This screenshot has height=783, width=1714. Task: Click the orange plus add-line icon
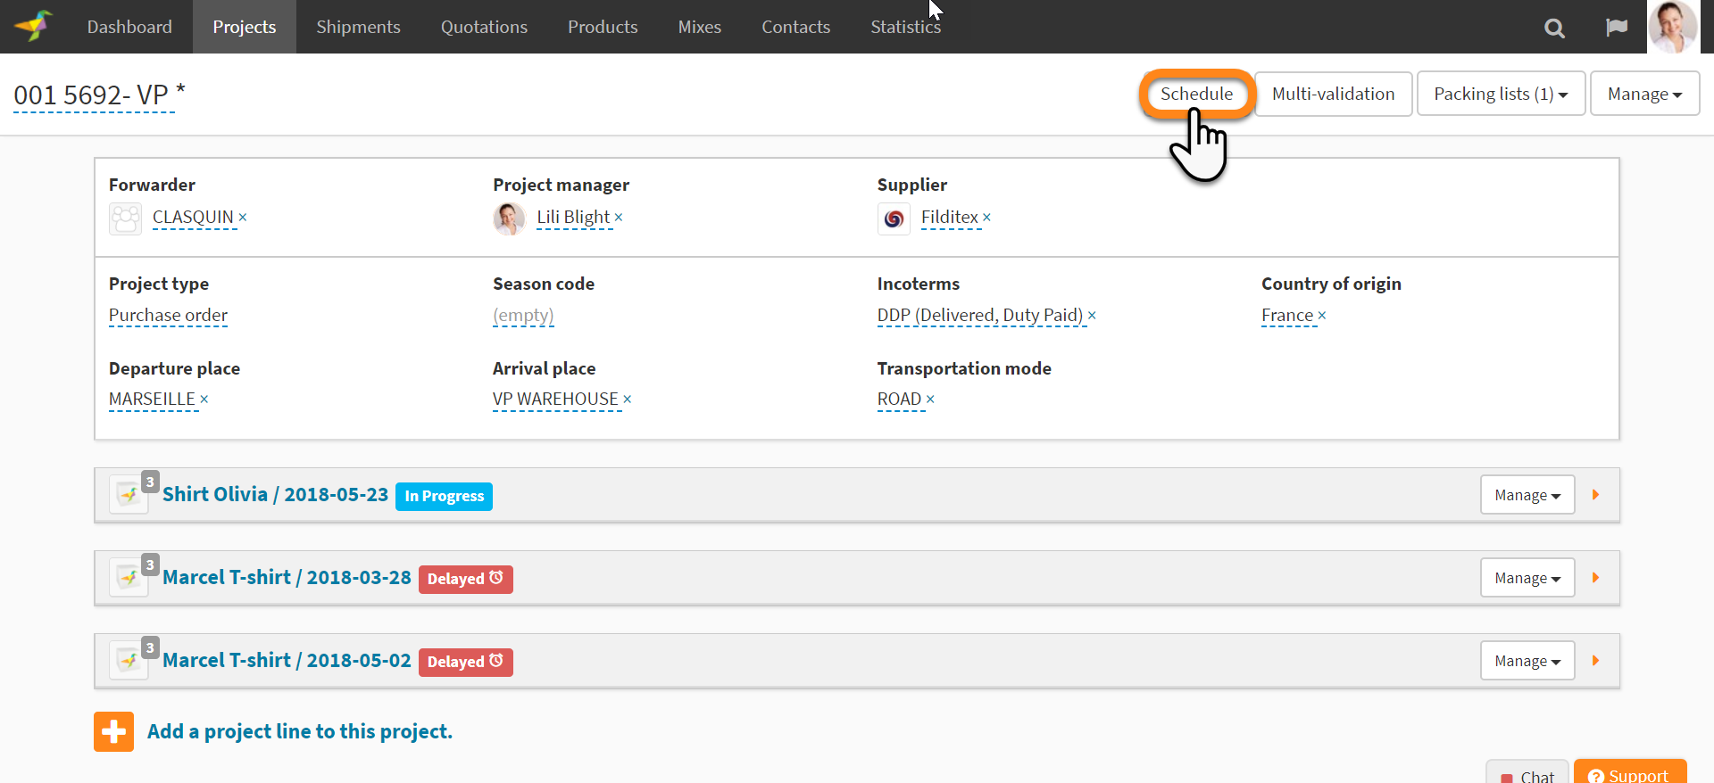[113, 731]
